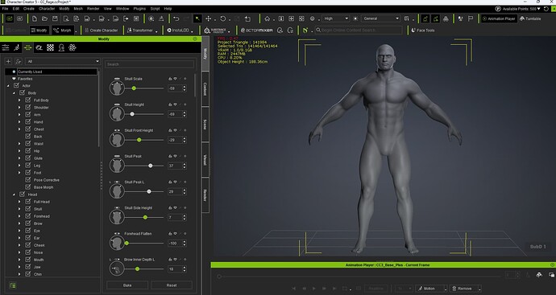Click the Undo arrow icon
Image resolution: width=556 pixels, height=295 pixels.
coord(176,18)
